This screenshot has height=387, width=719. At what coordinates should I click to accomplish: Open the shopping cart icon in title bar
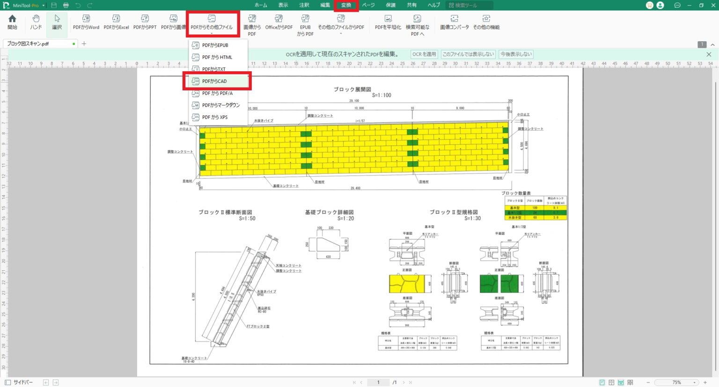coord(649,5)
